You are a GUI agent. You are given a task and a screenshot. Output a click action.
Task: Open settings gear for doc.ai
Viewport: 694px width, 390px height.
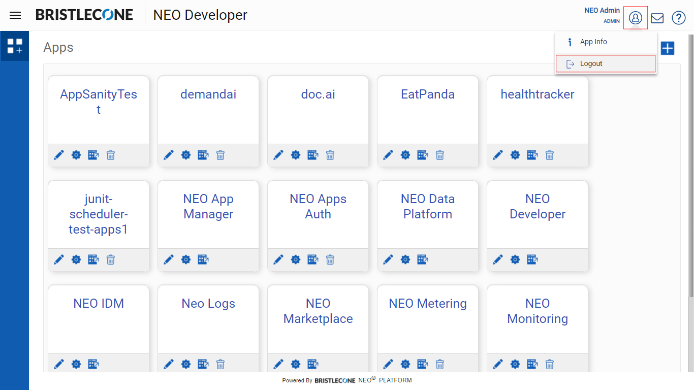point(296,155)
